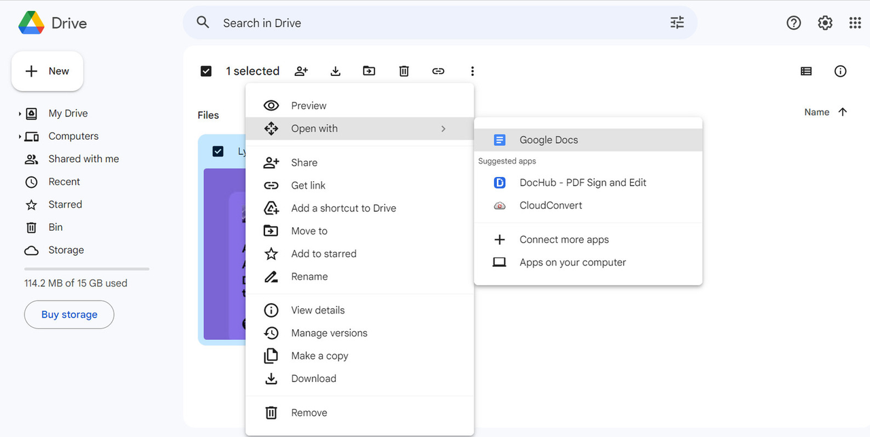Open the Help question mark icon
Viewport: 870px width, 437px height.
(x=794, y=23)
